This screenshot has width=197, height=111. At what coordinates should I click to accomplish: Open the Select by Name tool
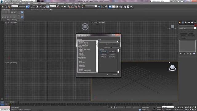(x=30, y=6)
